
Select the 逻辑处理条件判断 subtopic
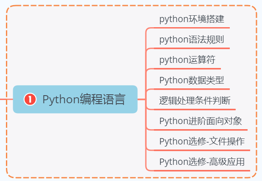point(195,100)
